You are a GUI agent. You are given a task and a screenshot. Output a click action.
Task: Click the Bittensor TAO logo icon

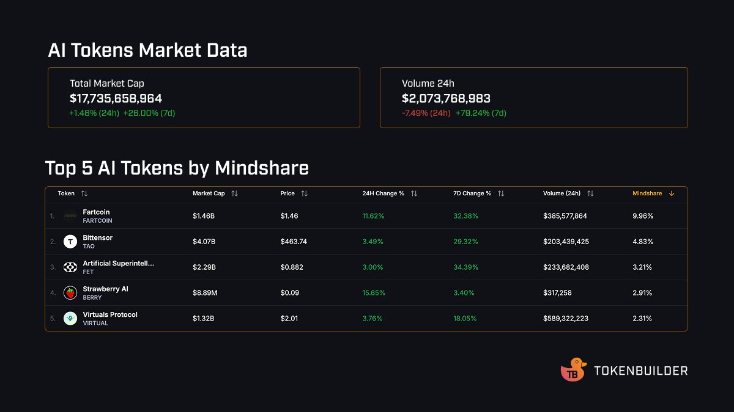[x=70, y=242]
